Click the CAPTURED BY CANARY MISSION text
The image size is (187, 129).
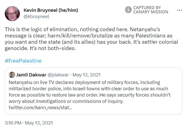pyautogui.click(x=150, y=10)
